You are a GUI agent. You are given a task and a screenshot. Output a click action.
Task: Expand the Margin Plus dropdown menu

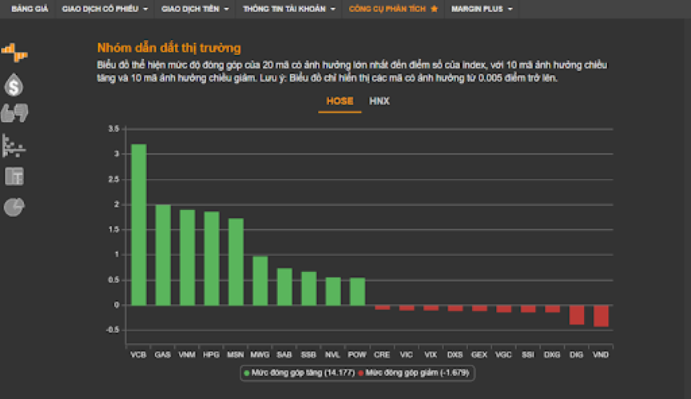pos(482,9)
